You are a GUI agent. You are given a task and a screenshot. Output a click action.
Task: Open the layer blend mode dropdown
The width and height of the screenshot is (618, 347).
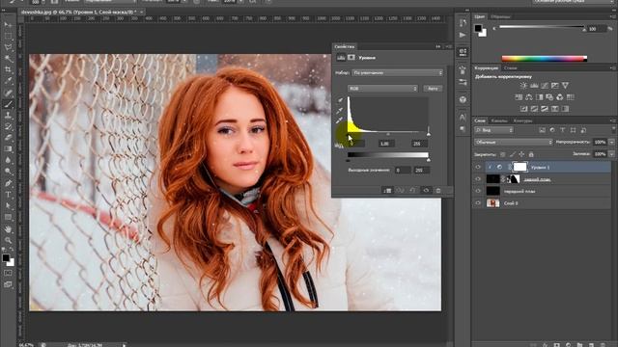coord(513,142)
